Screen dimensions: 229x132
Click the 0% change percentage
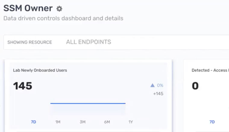[160, 85]
